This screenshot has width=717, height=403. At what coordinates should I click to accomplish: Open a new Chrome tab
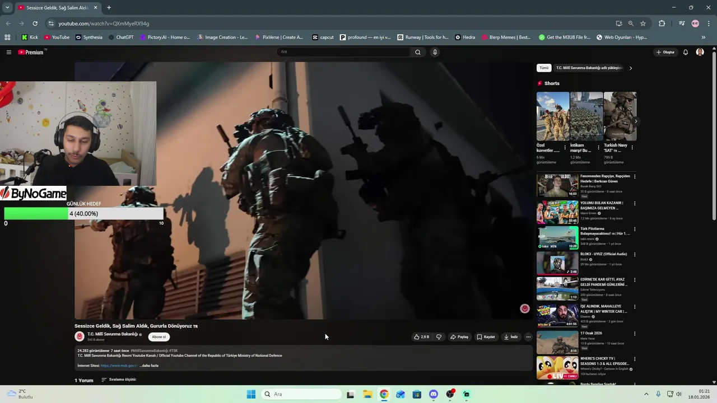109,8
